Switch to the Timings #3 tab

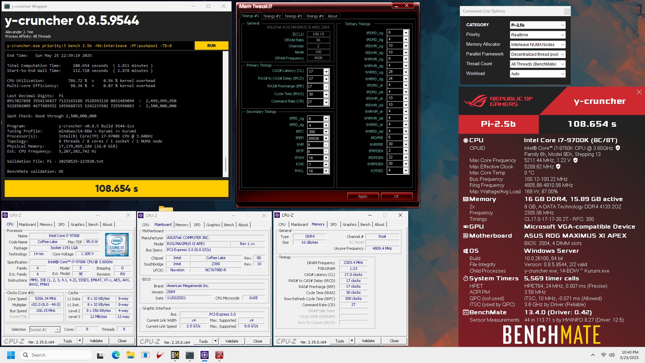(293, 16)
